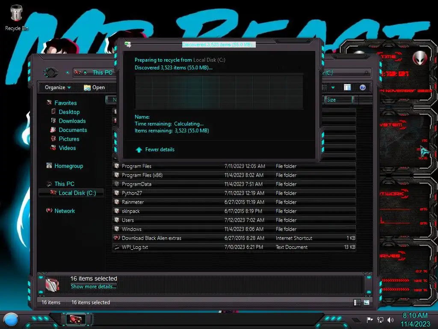The height and width of the screenshot is (329, 438).
Task: Click the Favorites star icon
Action: click(49, 102)
